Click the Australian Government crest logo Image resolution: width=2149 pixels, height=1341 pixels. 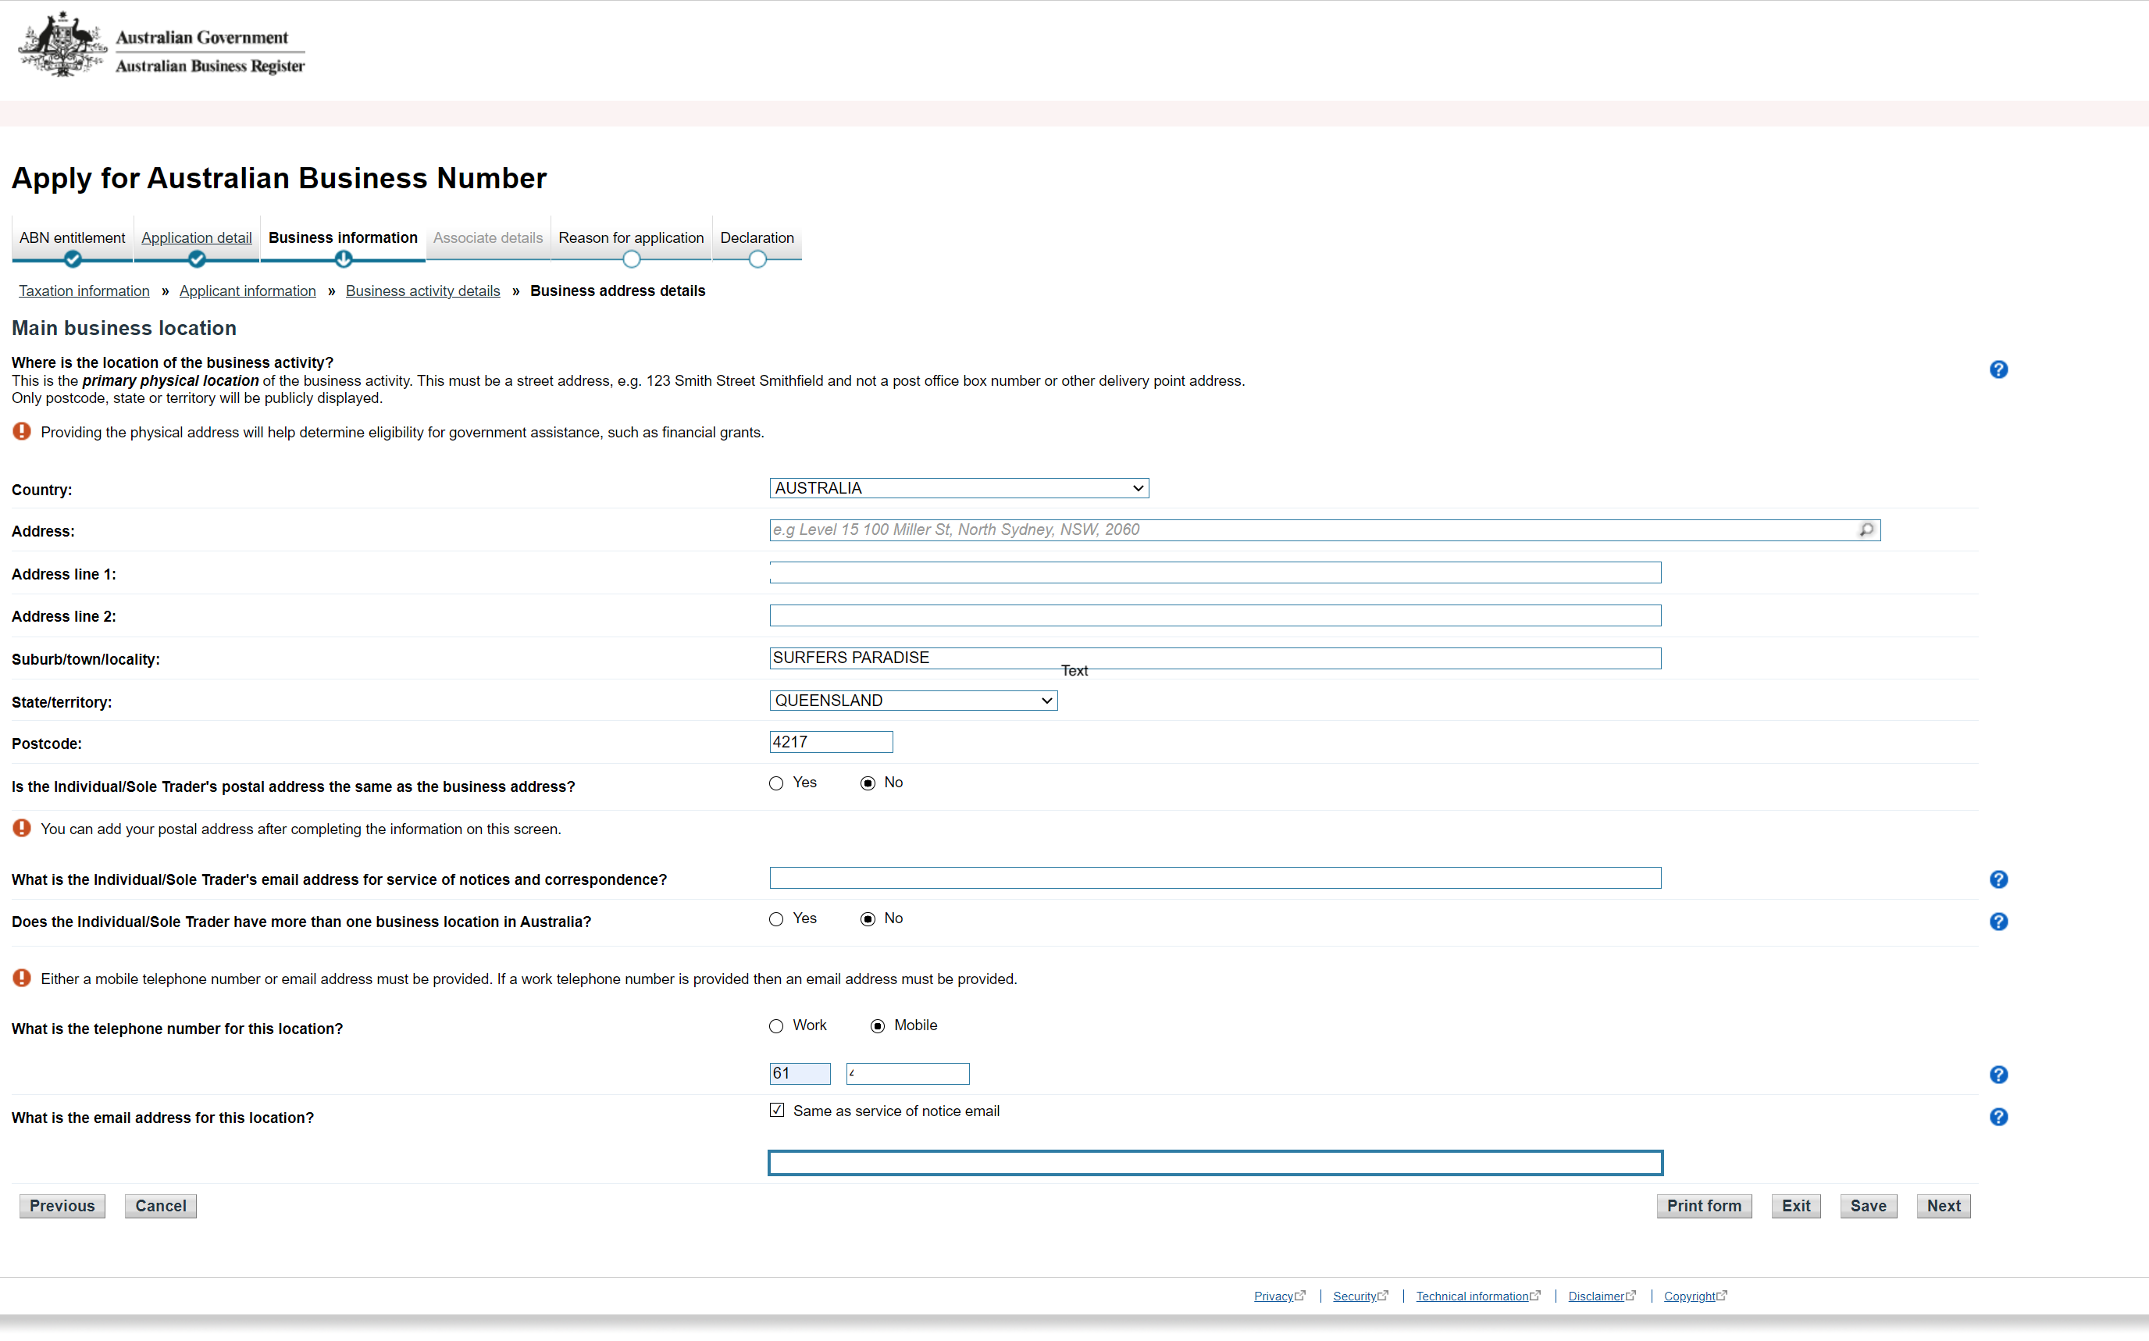62,46
